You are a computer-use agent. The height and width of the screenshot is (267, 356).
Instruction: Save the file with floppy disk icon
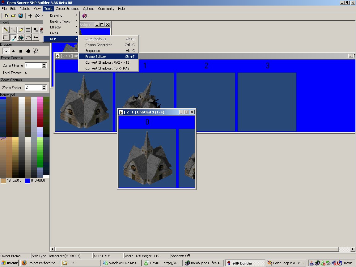tap(21, 16)
